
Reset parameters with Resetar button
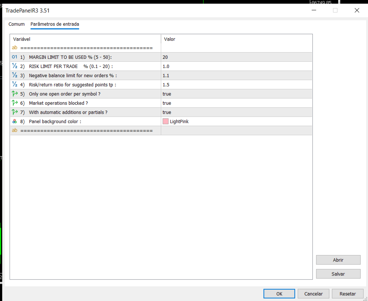[348, 294]
